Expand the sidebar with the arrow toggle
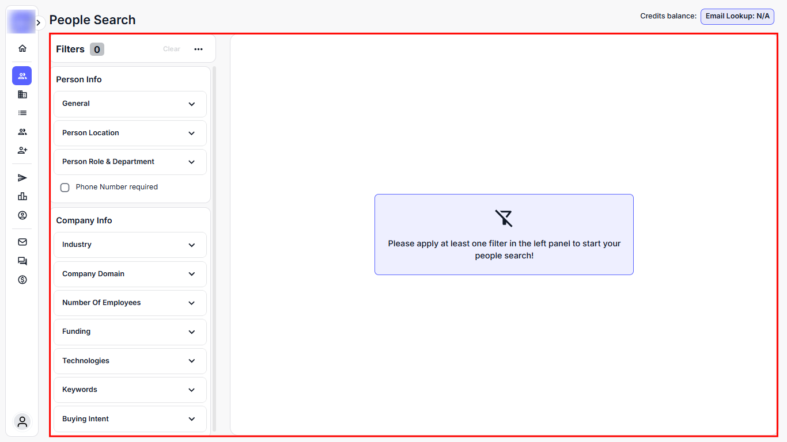The height and width of the screenshot is (442, 787). coord(39,23)
